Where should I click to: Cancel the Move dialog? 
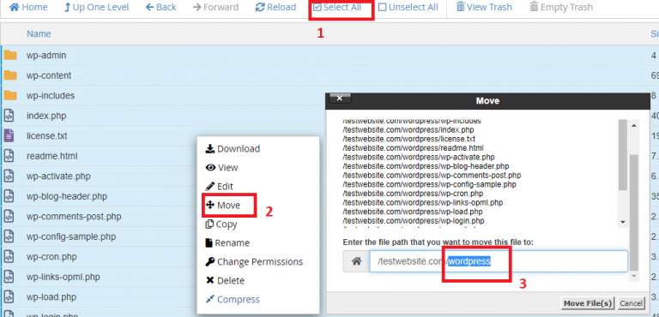pos(631,303)
